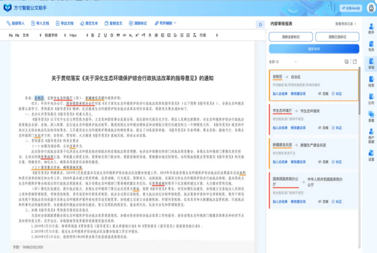Clear text formatting icon
Viewport: 377px width, 253px height.
point(194,35)
